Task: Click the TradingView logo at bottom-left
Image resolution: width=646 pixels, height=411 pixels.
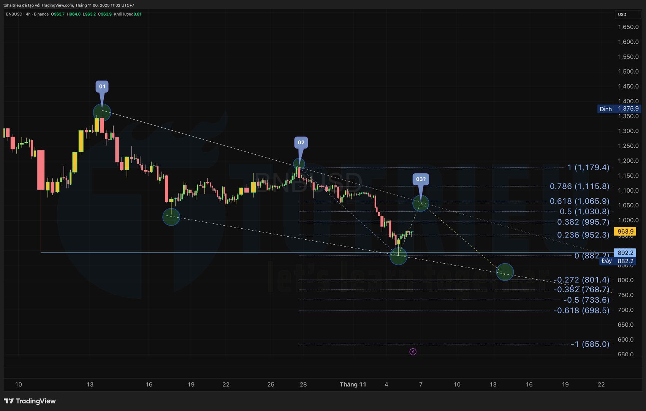Action: 30,401
